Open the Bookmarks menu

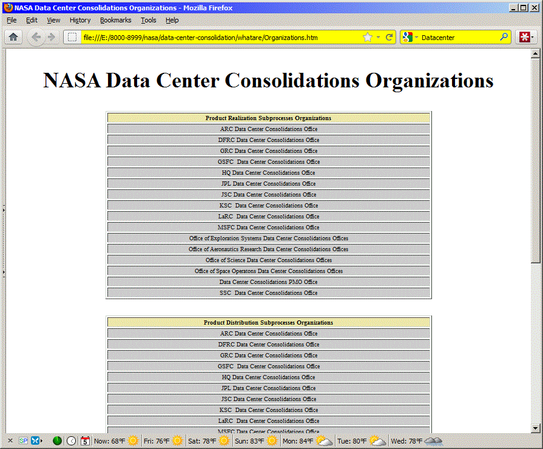pos(116,20)
